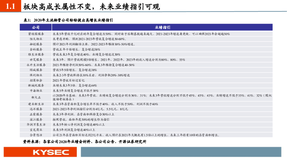Screen dimensions: 287x161
Task: Click guidance text 预计2021年利润翻倍上涨
Action: tap(70, 44)
